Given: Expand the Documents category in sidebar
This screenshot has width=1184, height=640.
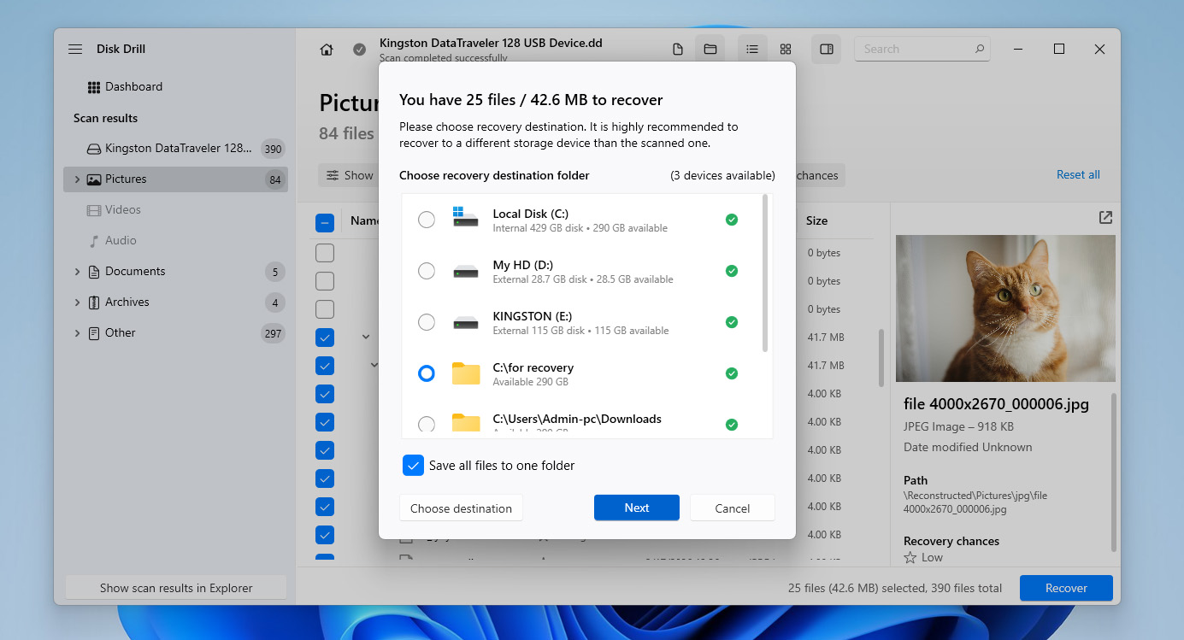Looking at the screenshot, I should [x=78, y=272].
